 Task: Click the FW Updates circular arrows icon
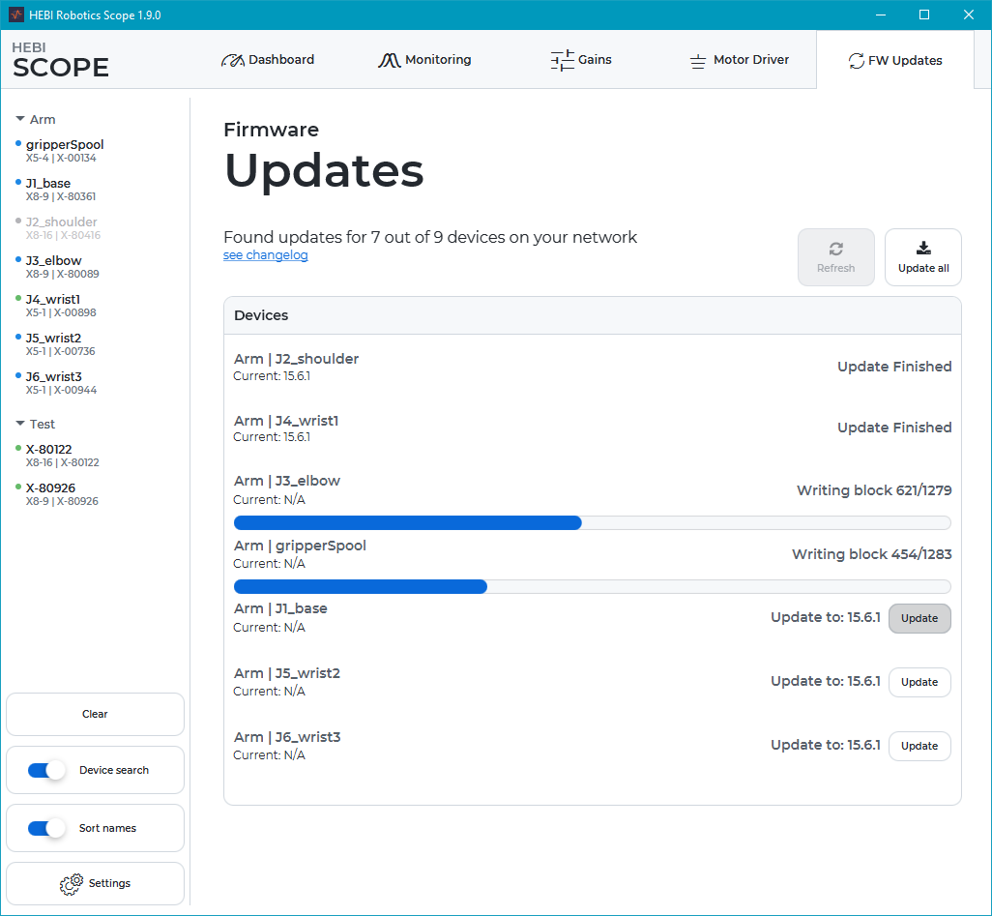click(x=856, y=60)
